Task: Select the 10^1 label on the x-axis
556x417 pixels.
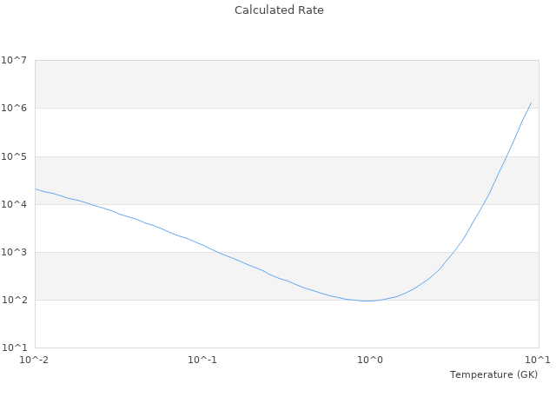Action: pos(538,360)
